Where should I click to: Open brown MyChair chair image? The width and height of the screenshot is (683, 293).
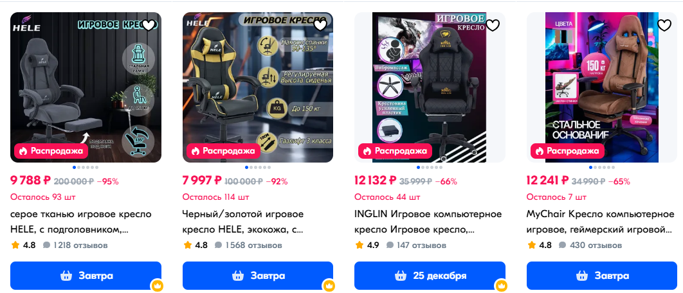602,87
